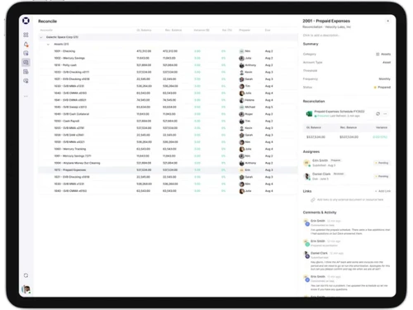Click the Rec. Balance column header
Viewport: 413px width, 310px height.
coord(173,30)
